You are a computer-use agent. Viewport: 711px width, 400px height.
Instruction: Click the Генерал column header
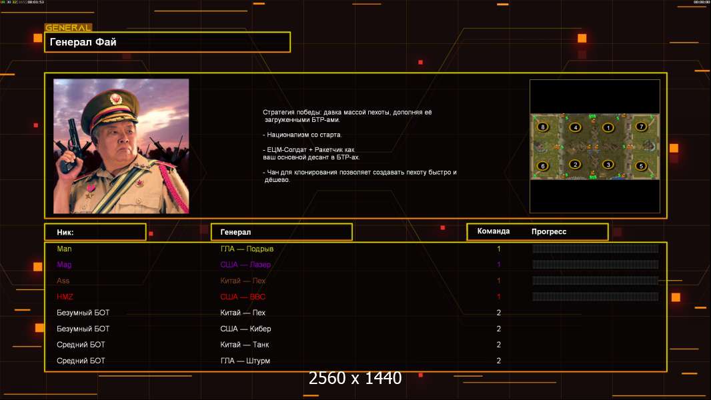pyautogui.click(x=281, y=232)
